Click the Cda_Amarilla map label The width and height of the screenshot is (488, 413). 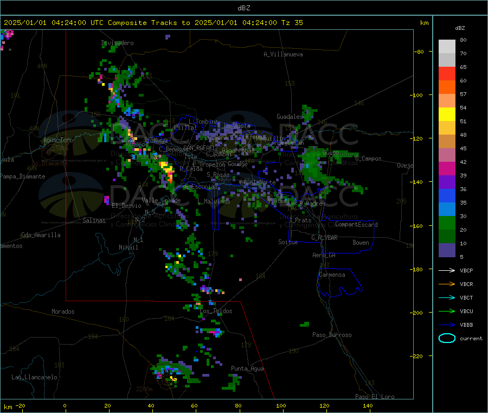click(x=41, y=235)
